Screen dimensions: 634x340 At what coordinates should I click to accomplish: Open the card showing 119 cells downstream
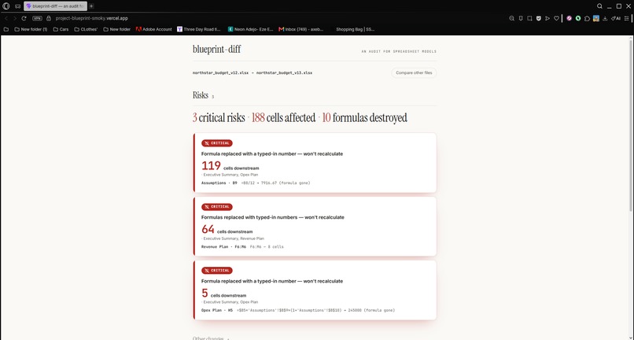315,163
